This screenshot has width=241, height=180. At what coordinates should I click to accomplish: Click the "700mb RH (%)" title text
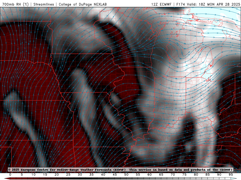point(15,4)
